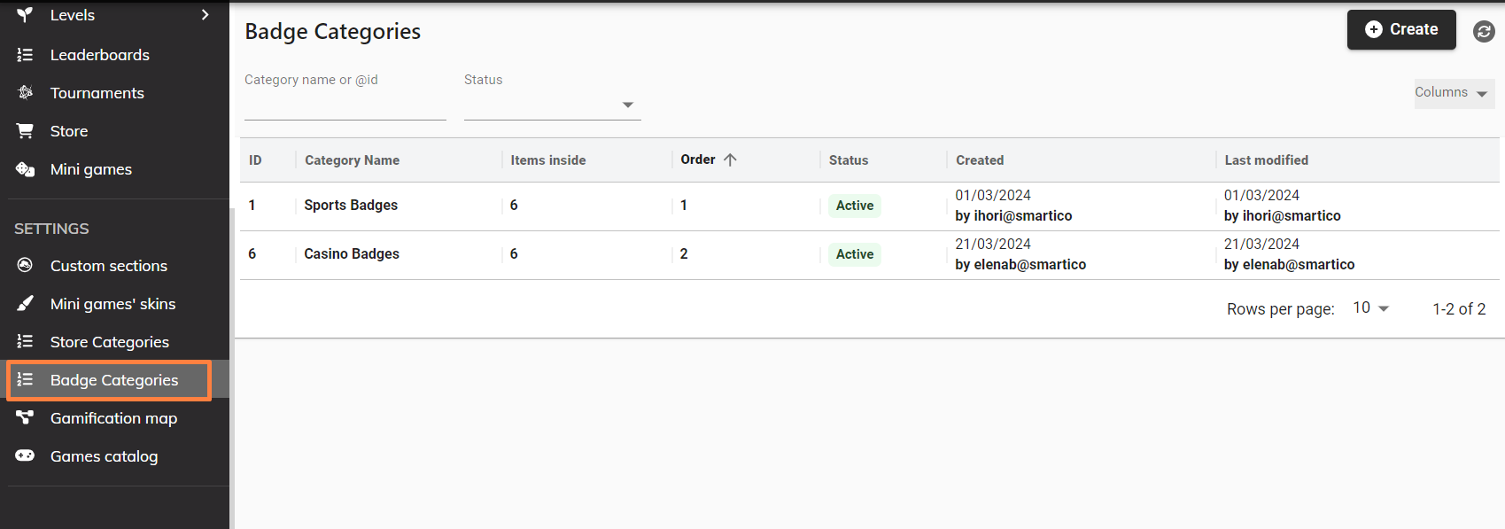This screenshot has height=529, width=1505.
Task: Select Badge Categories in sidebar
Action: point(113,380)
